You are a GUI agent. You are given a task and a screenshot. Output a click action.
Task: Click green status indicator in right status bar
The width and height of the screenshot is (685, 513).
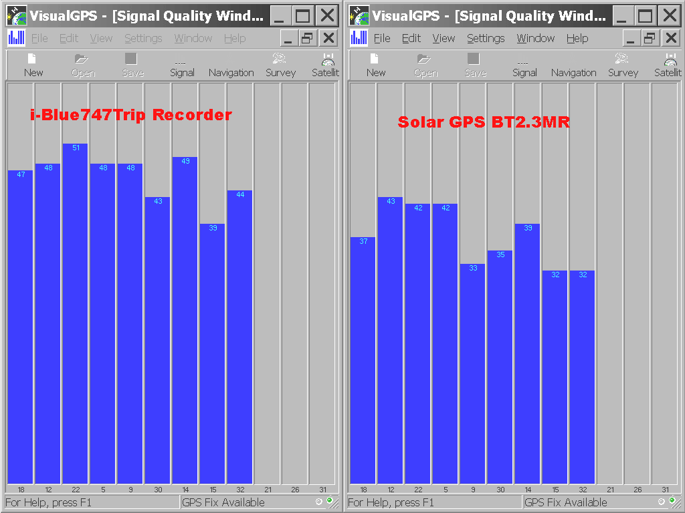[x=672, y=500]
